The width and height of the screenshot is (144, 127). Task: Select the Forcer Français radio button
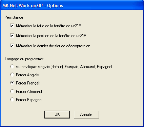[12, 83]
